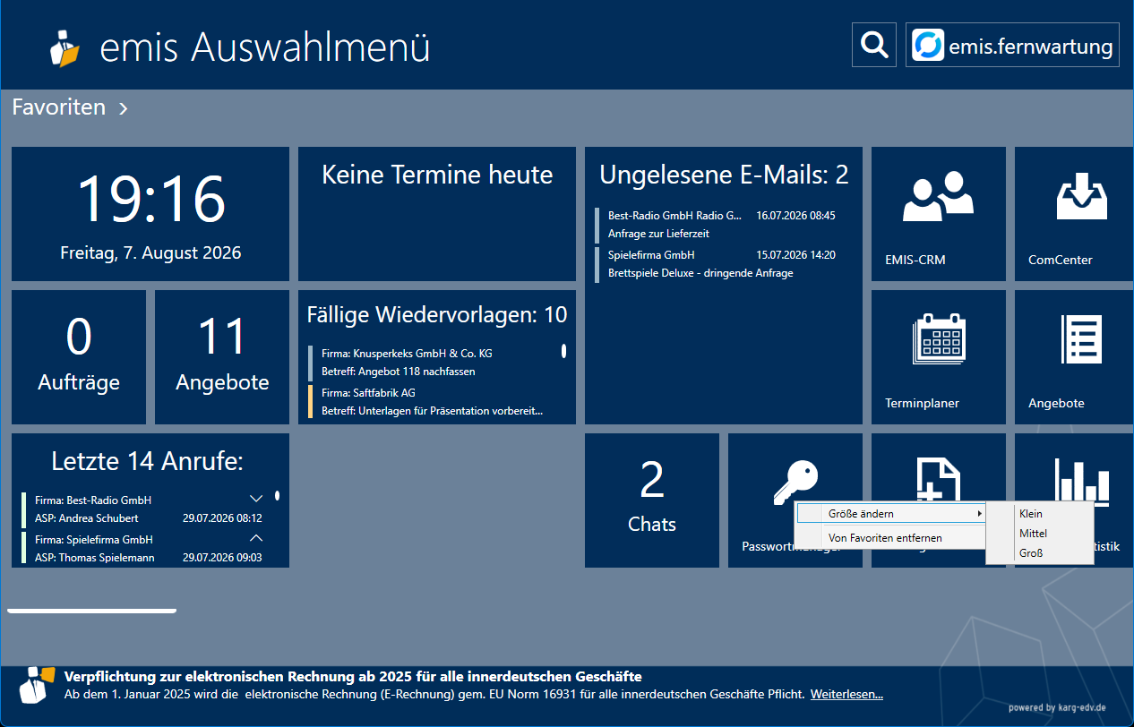The width and height of the screenshot is (1134, 727).
Task: Launch emis.fernwartung remote support
Action: point(1012,45)
